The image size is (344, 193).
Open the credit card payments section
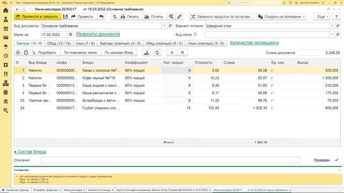point(6,38)
